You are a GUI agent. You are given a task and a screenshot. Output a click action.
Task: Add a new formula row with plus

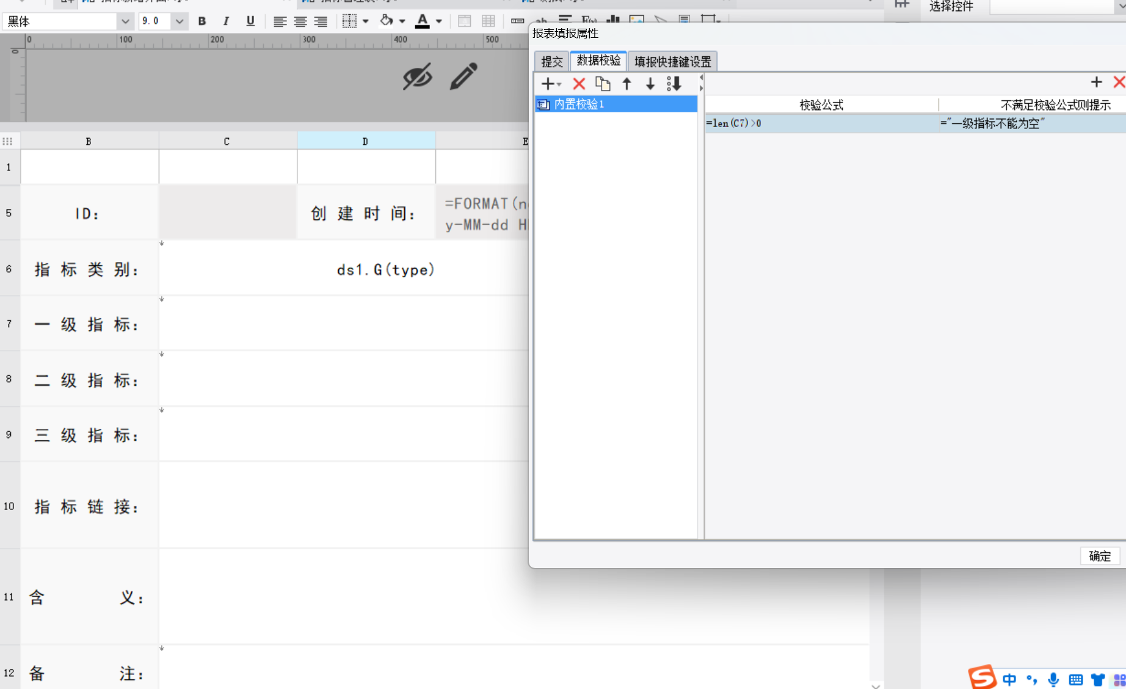click(1097, 82)
